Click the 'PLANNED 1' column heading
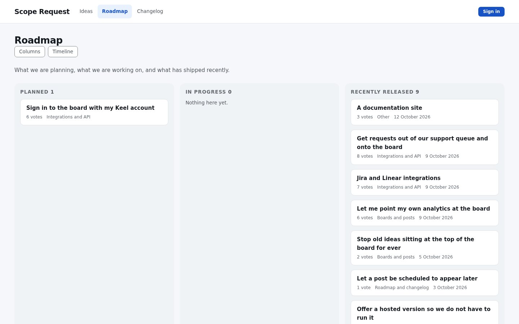519x324 pixels. [x=37, y=92]
